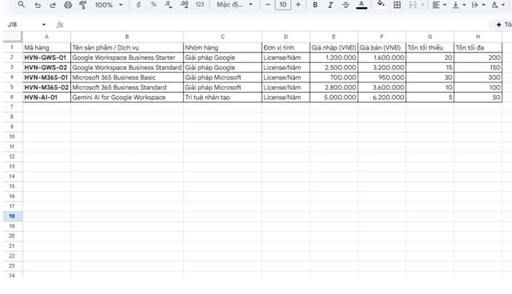Click the Name box showing J18

coord(23,25)
